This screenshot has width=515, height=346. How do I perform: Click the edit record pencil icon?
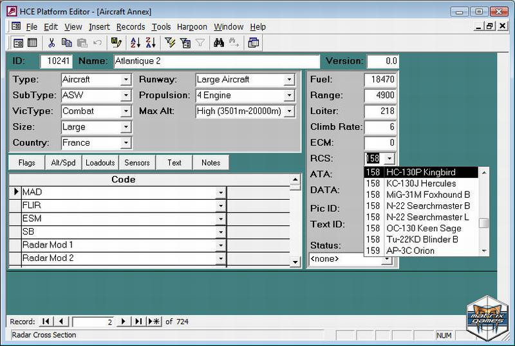(x=117, y=43)
